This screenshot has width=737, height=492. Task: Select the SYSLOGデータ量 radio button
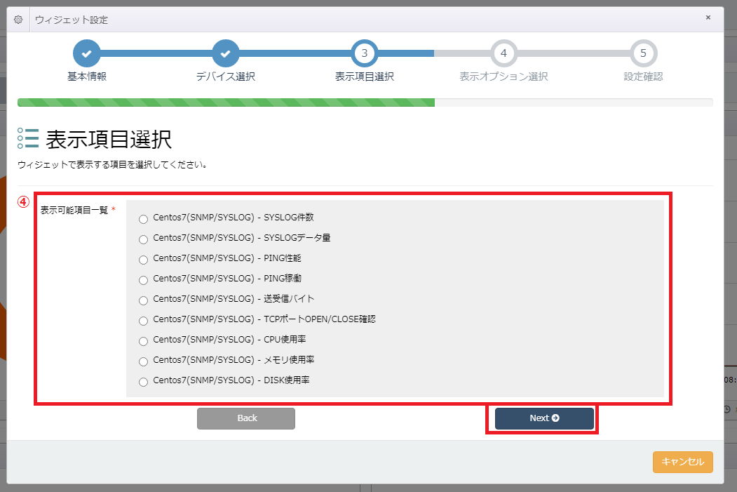pyautogui.click(x=143, y=239)
